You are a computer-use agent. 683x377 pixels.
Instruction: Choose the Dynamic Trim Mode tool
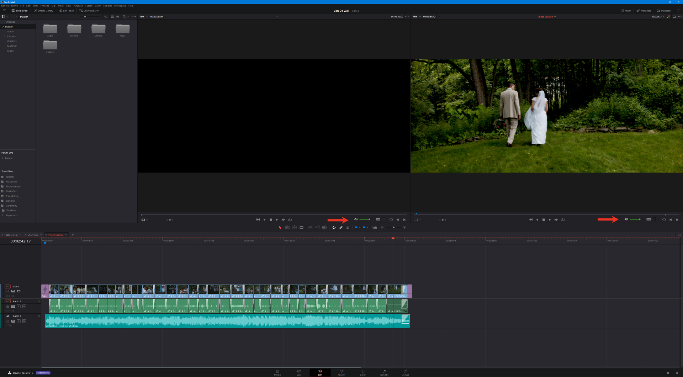point(294,227)
